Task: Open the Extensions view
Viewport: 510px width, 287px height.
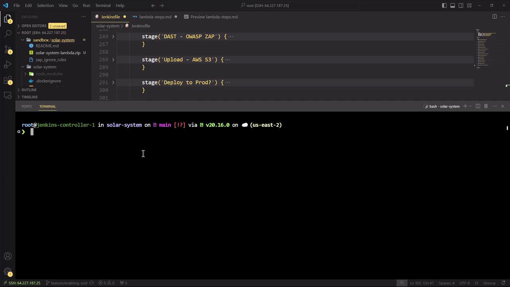Action: coord(8,80)
